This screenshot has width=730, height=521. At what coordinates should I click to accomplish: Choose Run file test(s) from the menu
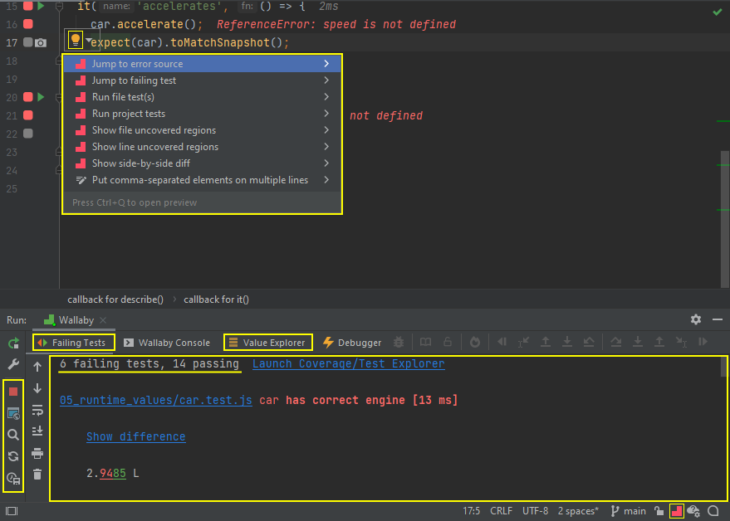click(203, 97)
